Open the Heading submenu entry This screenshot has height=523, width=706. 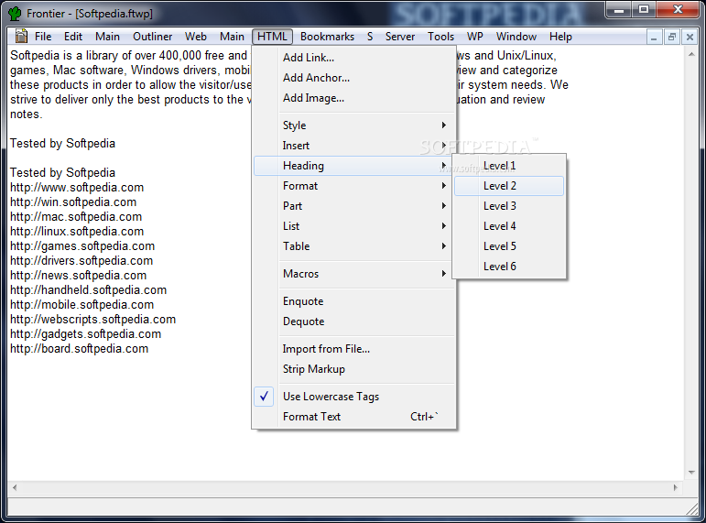[x=354, y=166]
